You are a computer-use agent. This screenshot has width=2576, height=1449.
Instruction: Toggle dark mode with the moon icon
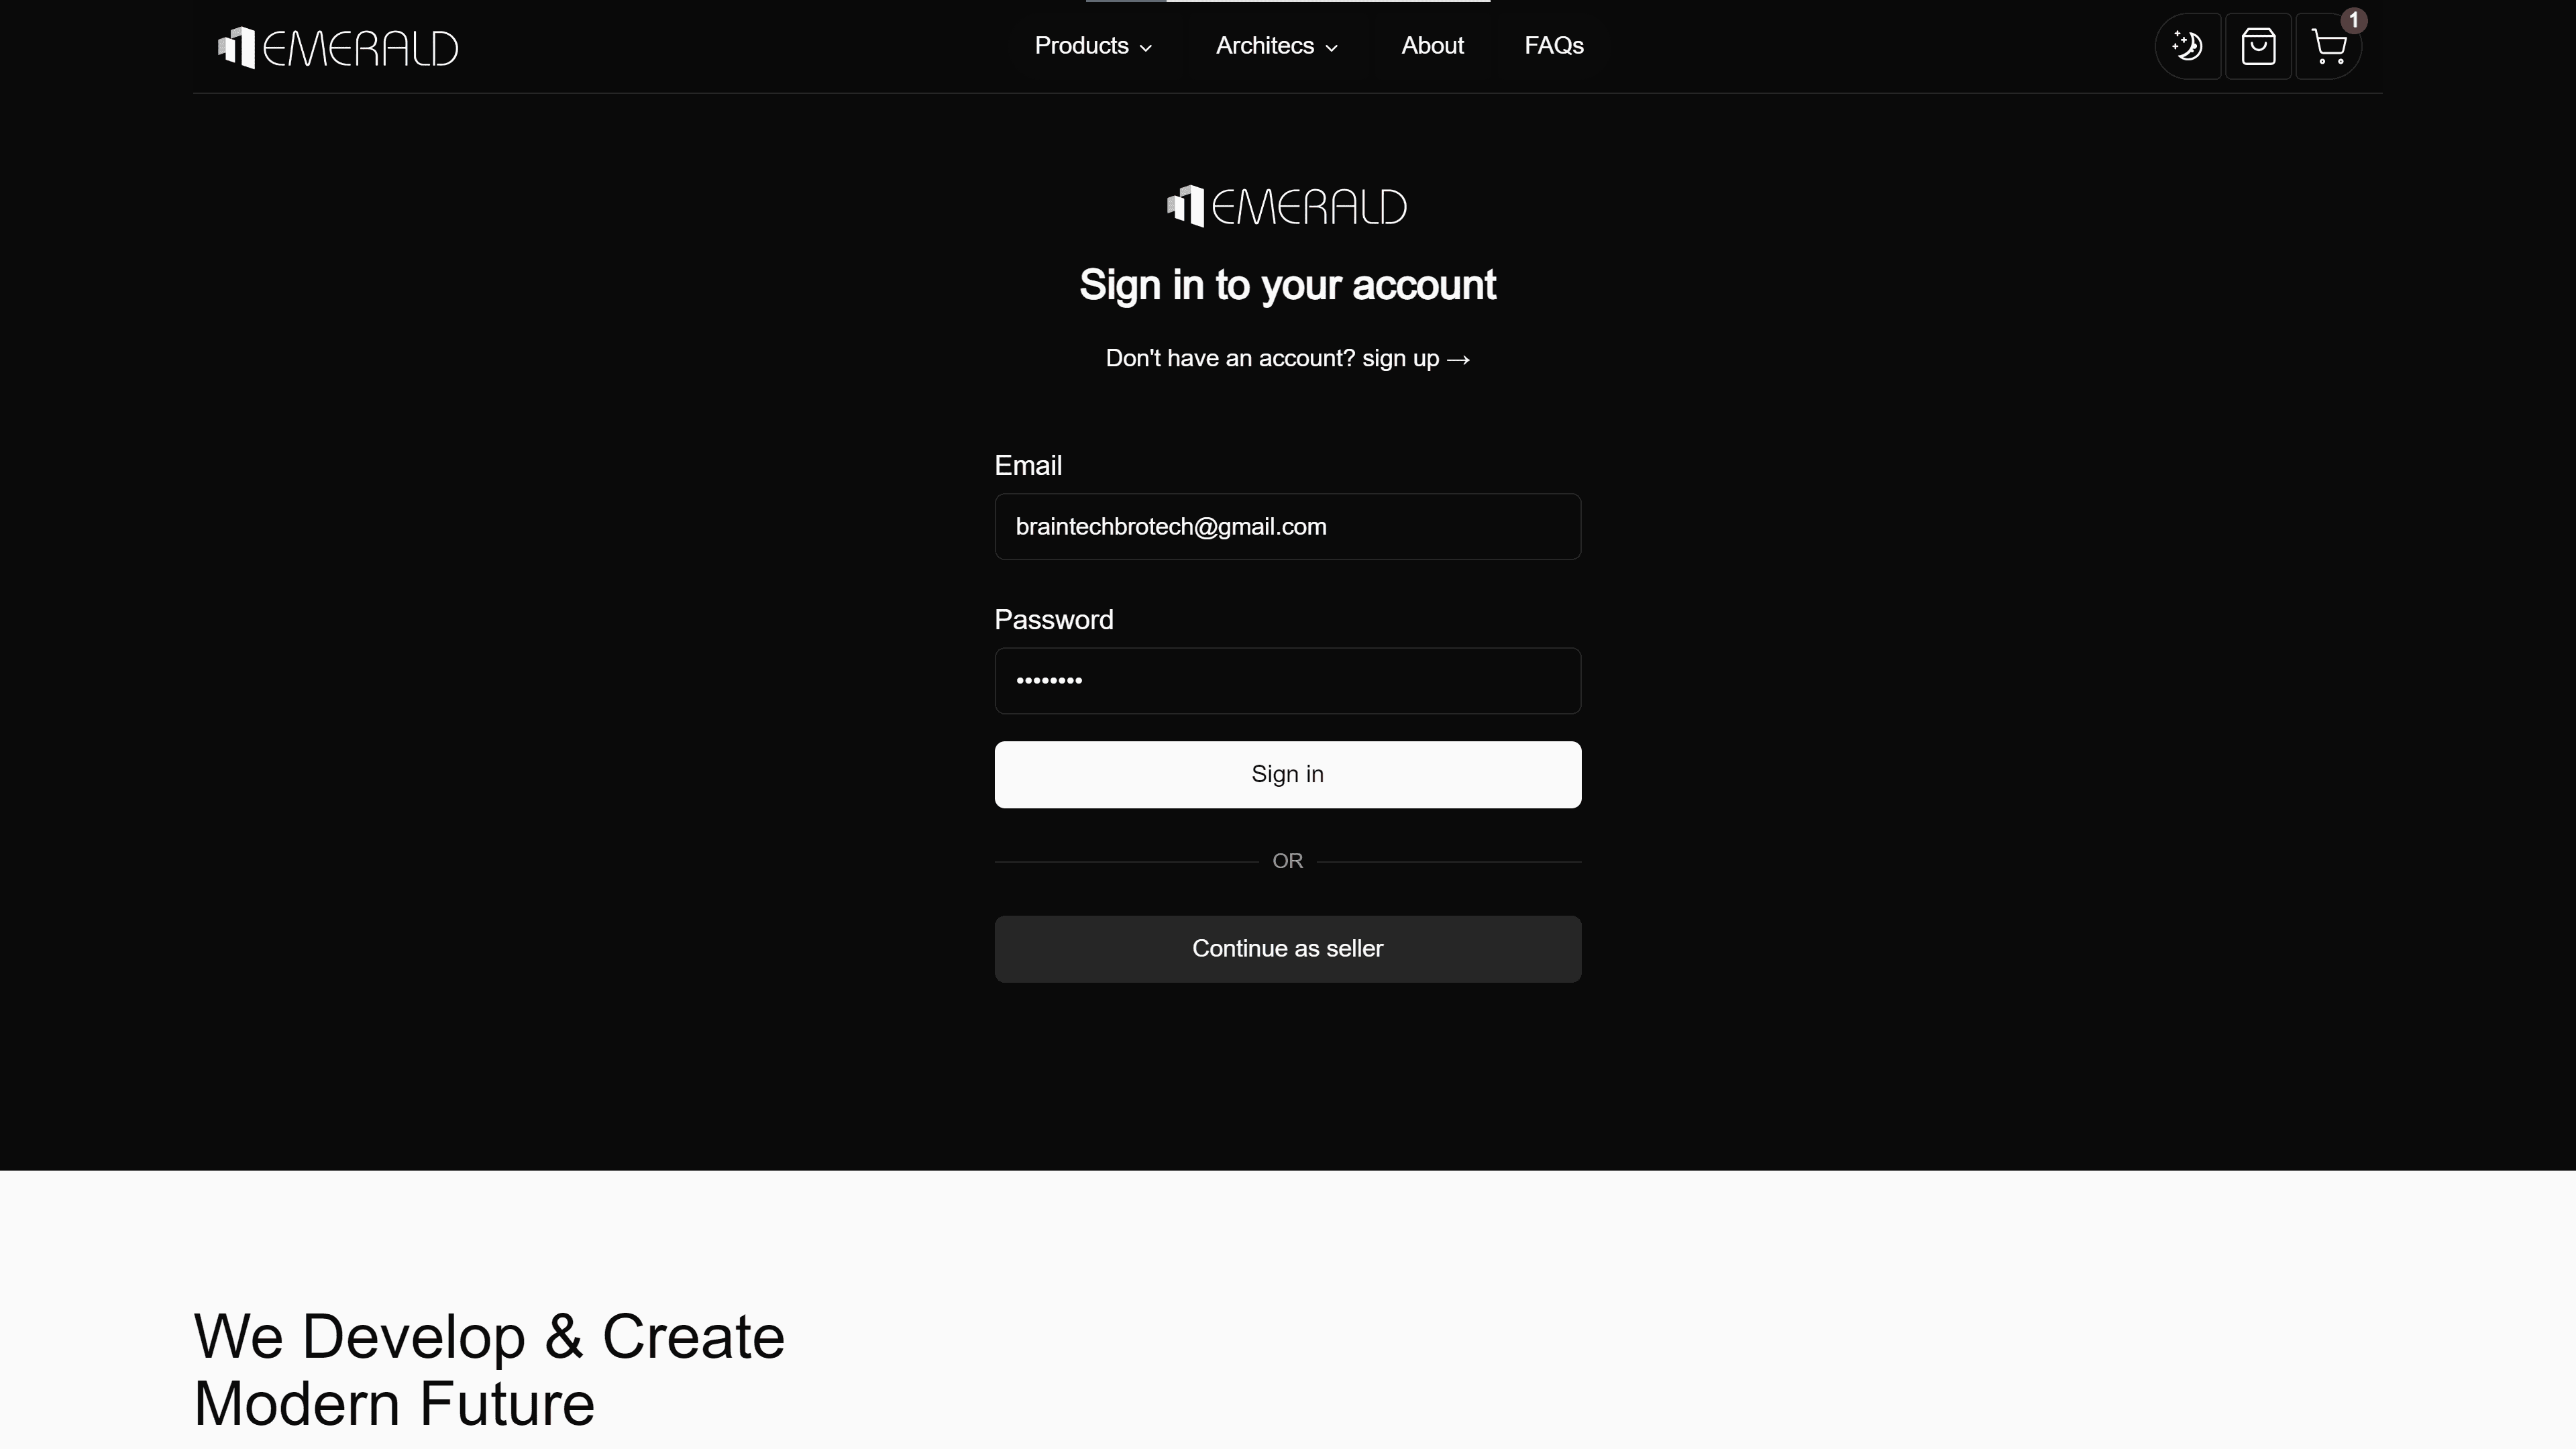[2187, 46]
